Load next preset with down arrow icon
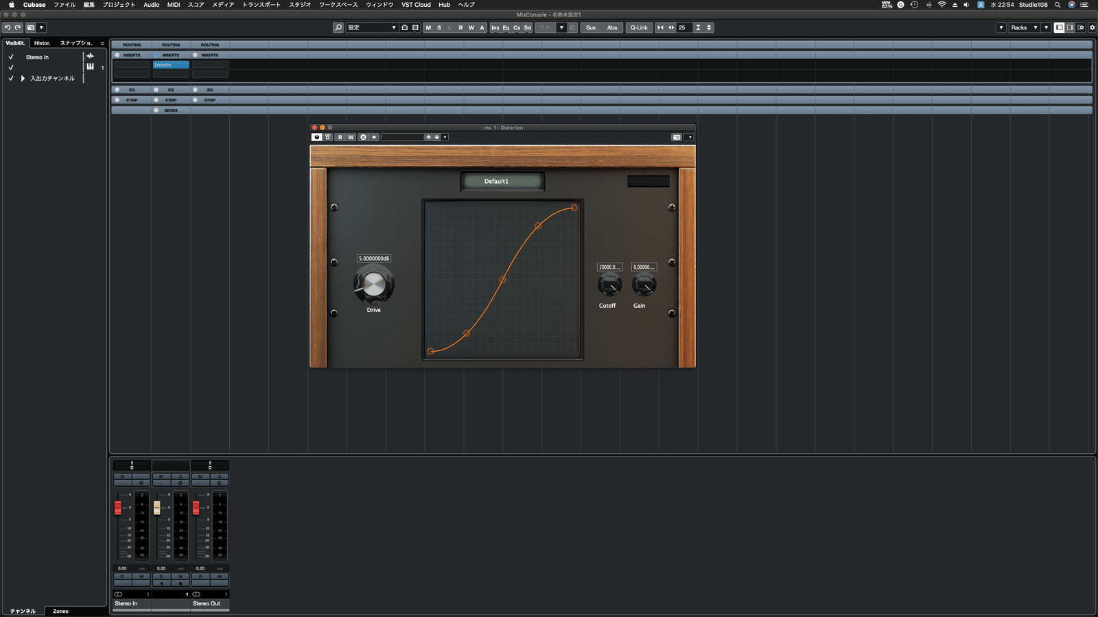1098x617 pixels. [436, 137]
